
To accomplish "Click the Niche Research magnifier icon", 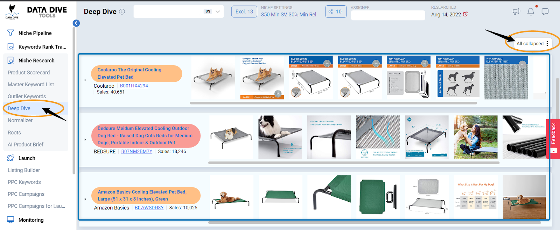I will click(x=11, y=60).
